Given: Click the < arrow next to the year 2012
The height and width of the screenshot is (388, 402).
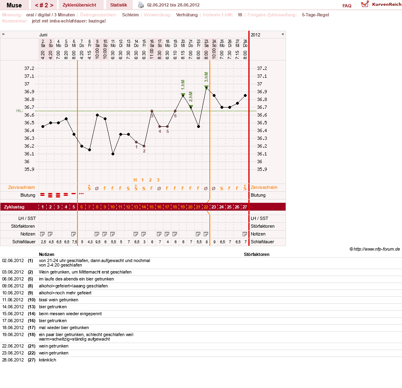Looking at the screenshot, I should click(283, 34).
